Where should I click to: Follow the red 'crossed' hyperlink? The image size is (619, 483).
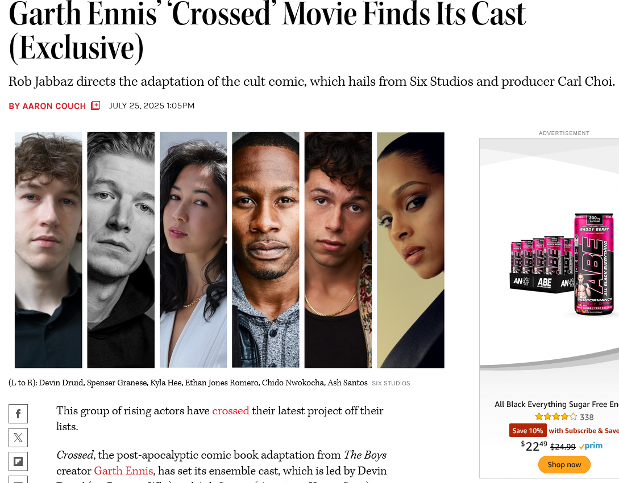point(231,410)
